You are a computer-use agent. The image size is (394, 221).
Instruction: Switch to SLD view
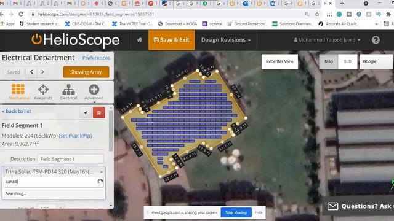(x=347, y=61)
